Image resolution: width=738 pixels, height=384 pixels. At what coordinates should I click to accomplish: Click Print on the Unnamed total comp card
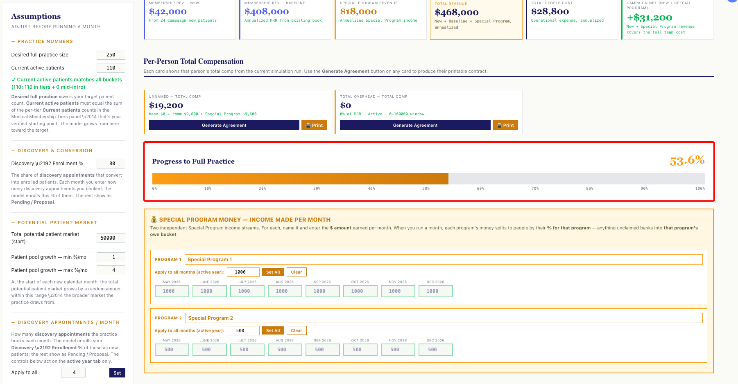point(314,125)
